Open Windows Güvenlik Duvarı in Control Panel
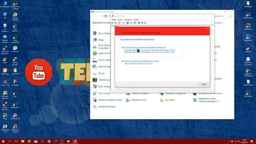Viewport: 256px width, 144px height. [x=208, y=93]
